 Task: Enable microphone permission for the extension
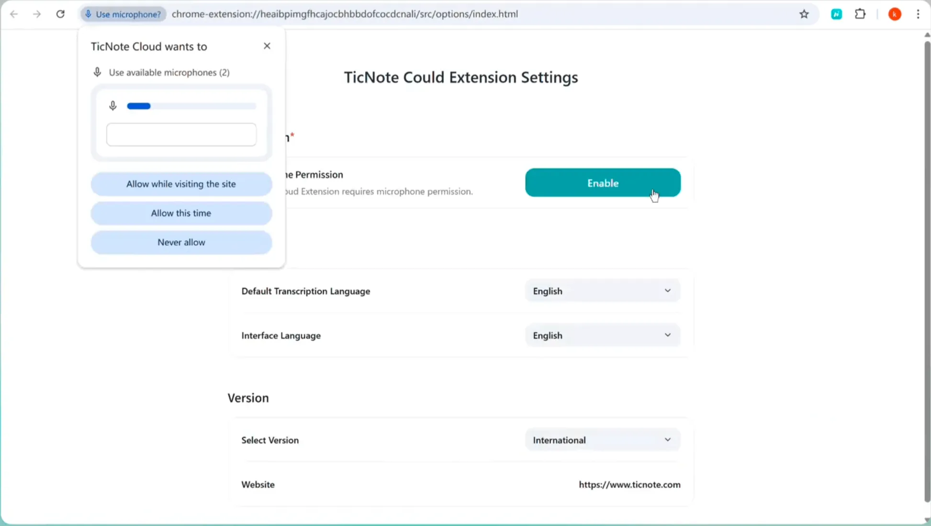pyautogui.click(x=603, y=183)
